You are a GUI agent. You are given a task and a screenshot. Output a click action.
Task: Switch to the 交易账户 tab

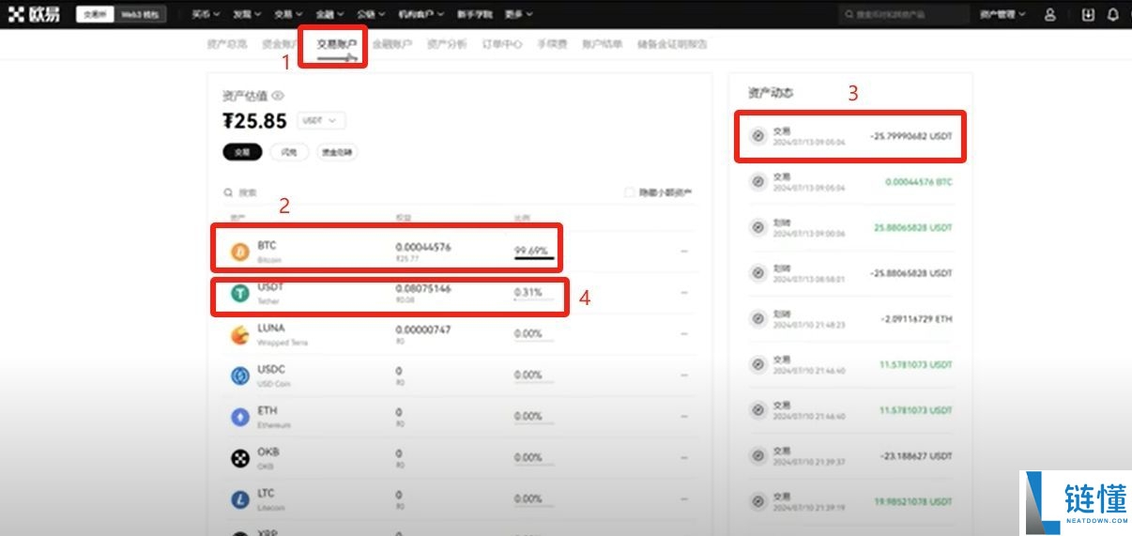[336, 44]
